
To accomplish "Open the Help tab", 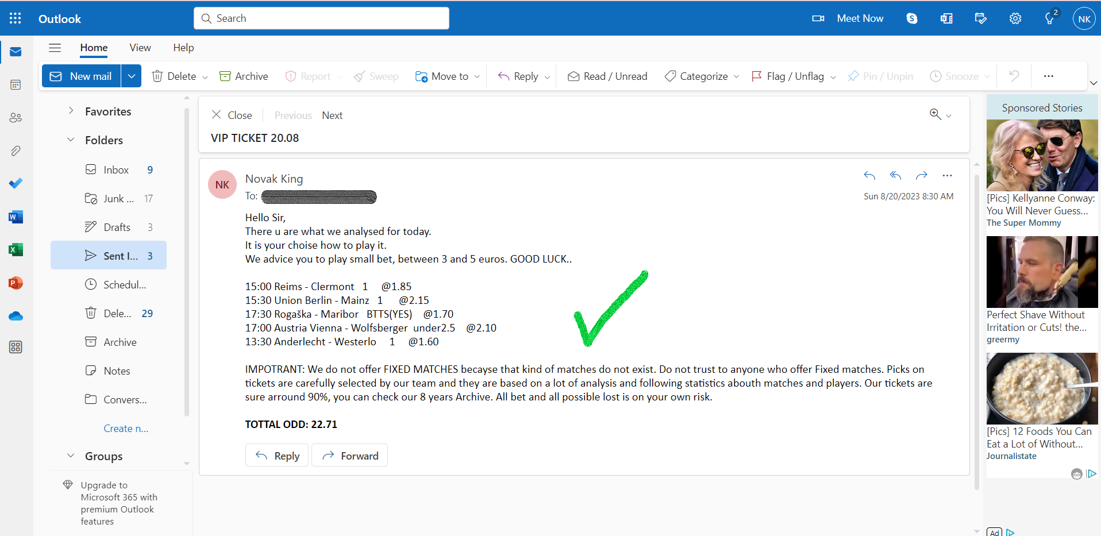I will (x=183, y=48).
